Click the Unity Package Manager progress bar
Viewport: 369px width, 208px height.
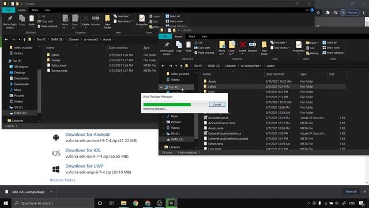[x=175, y=105]
